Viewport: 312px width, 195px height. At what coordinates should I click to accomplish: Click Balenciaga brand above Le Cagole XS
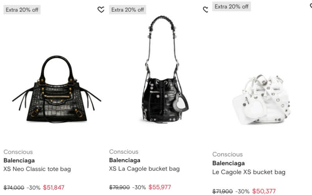click(229, 163)
